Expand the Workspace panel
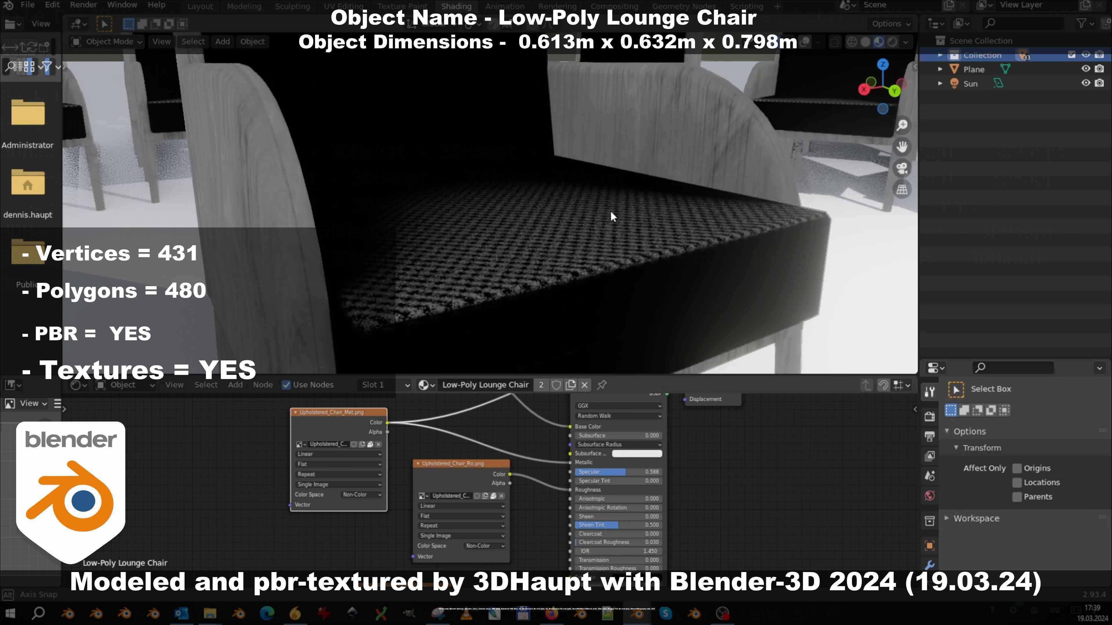This screenshot has height=625, width=1112. click(976, 519)
